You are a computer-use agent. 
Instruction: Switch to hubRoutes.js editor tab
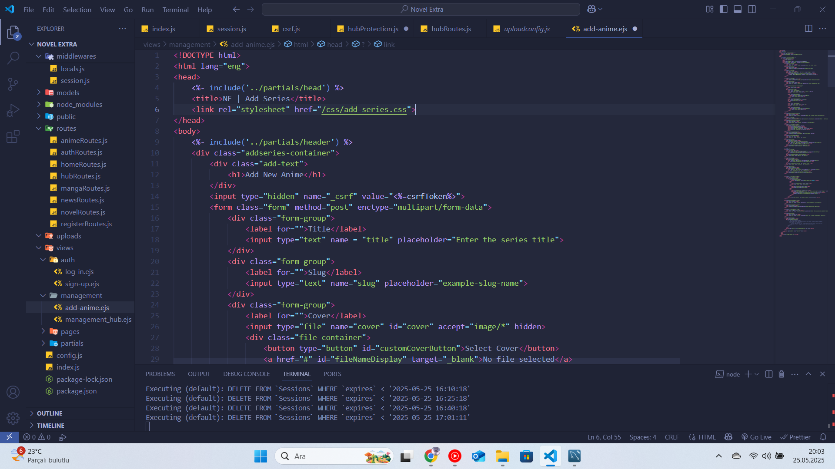pos(451,29)
